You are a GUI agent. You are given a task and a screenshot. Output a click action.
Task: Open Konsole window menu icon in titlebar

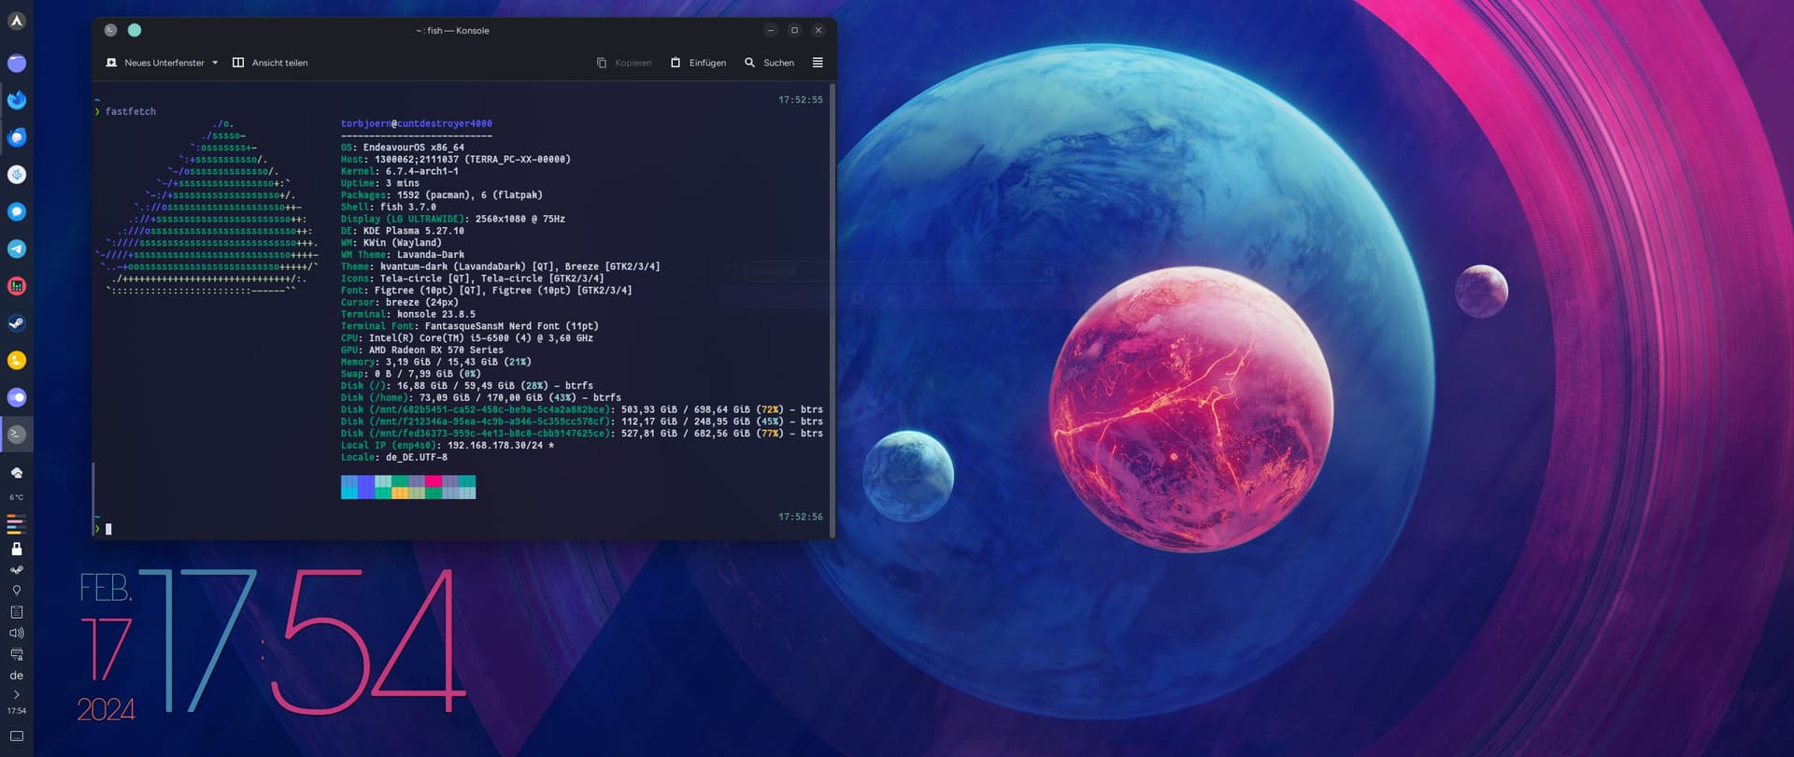tap(110, 30)
